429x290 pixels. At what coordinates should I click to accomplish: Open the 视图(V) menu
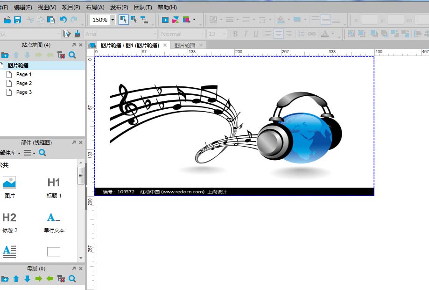click(x=47, y=7)
